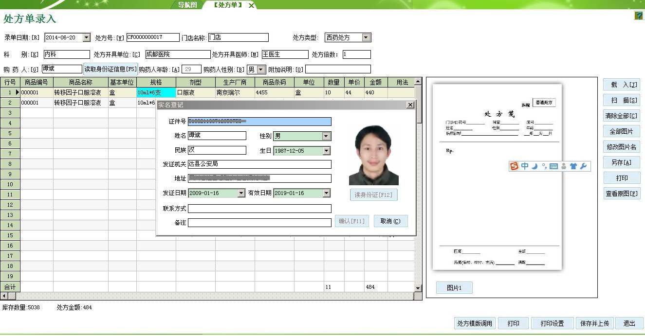Screen dimensions: 645x336
Task: Open the 发证日期 dropdown
Action: tap(241, 193)
